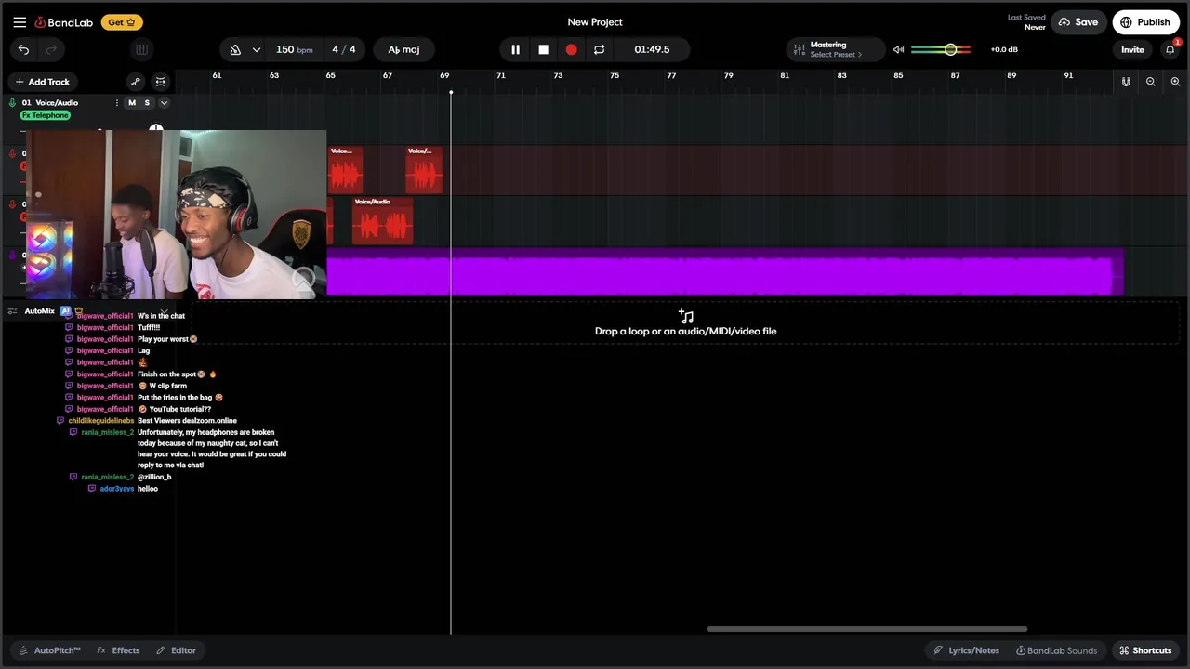Click the +0.0 dB volume value
This screenshot has height=669, width=1190.
tap(1004, 49)
